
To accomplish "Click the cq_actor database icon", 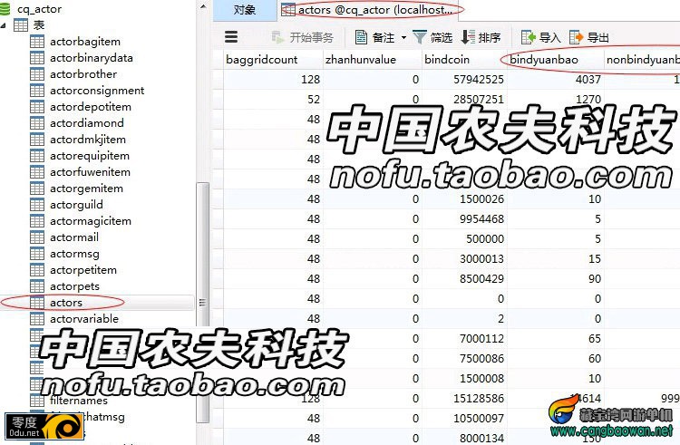I will [x=5, y=9].
